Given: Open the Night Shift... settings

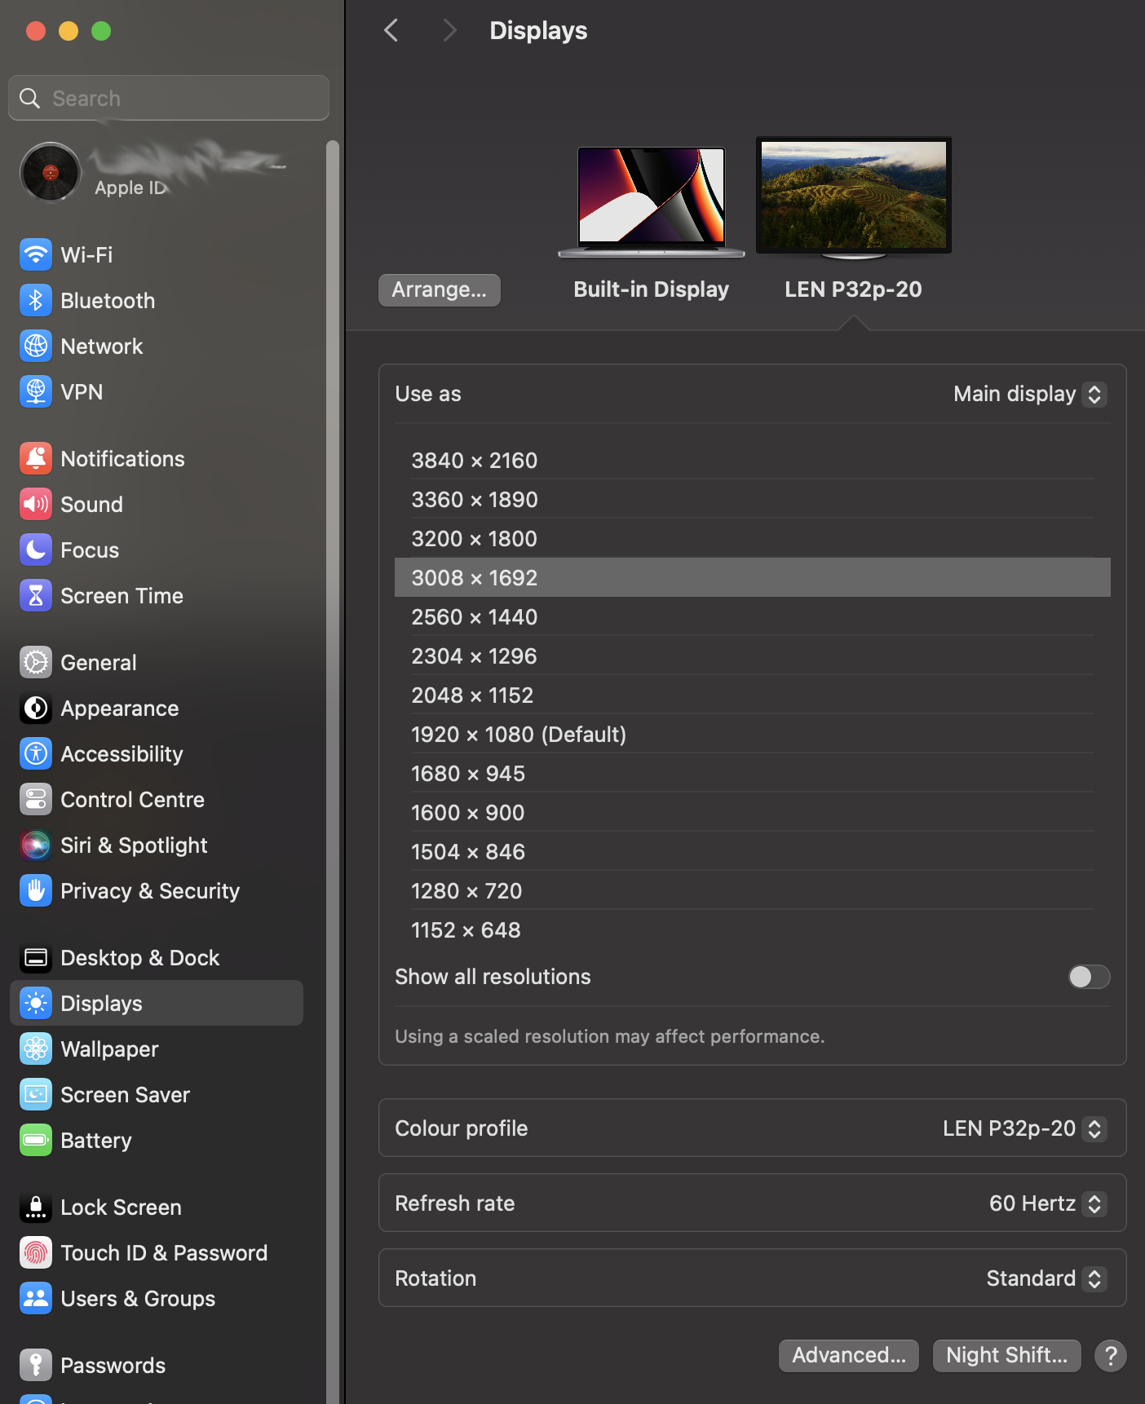Looking at the screenshot, I should coord(1006,1355).
